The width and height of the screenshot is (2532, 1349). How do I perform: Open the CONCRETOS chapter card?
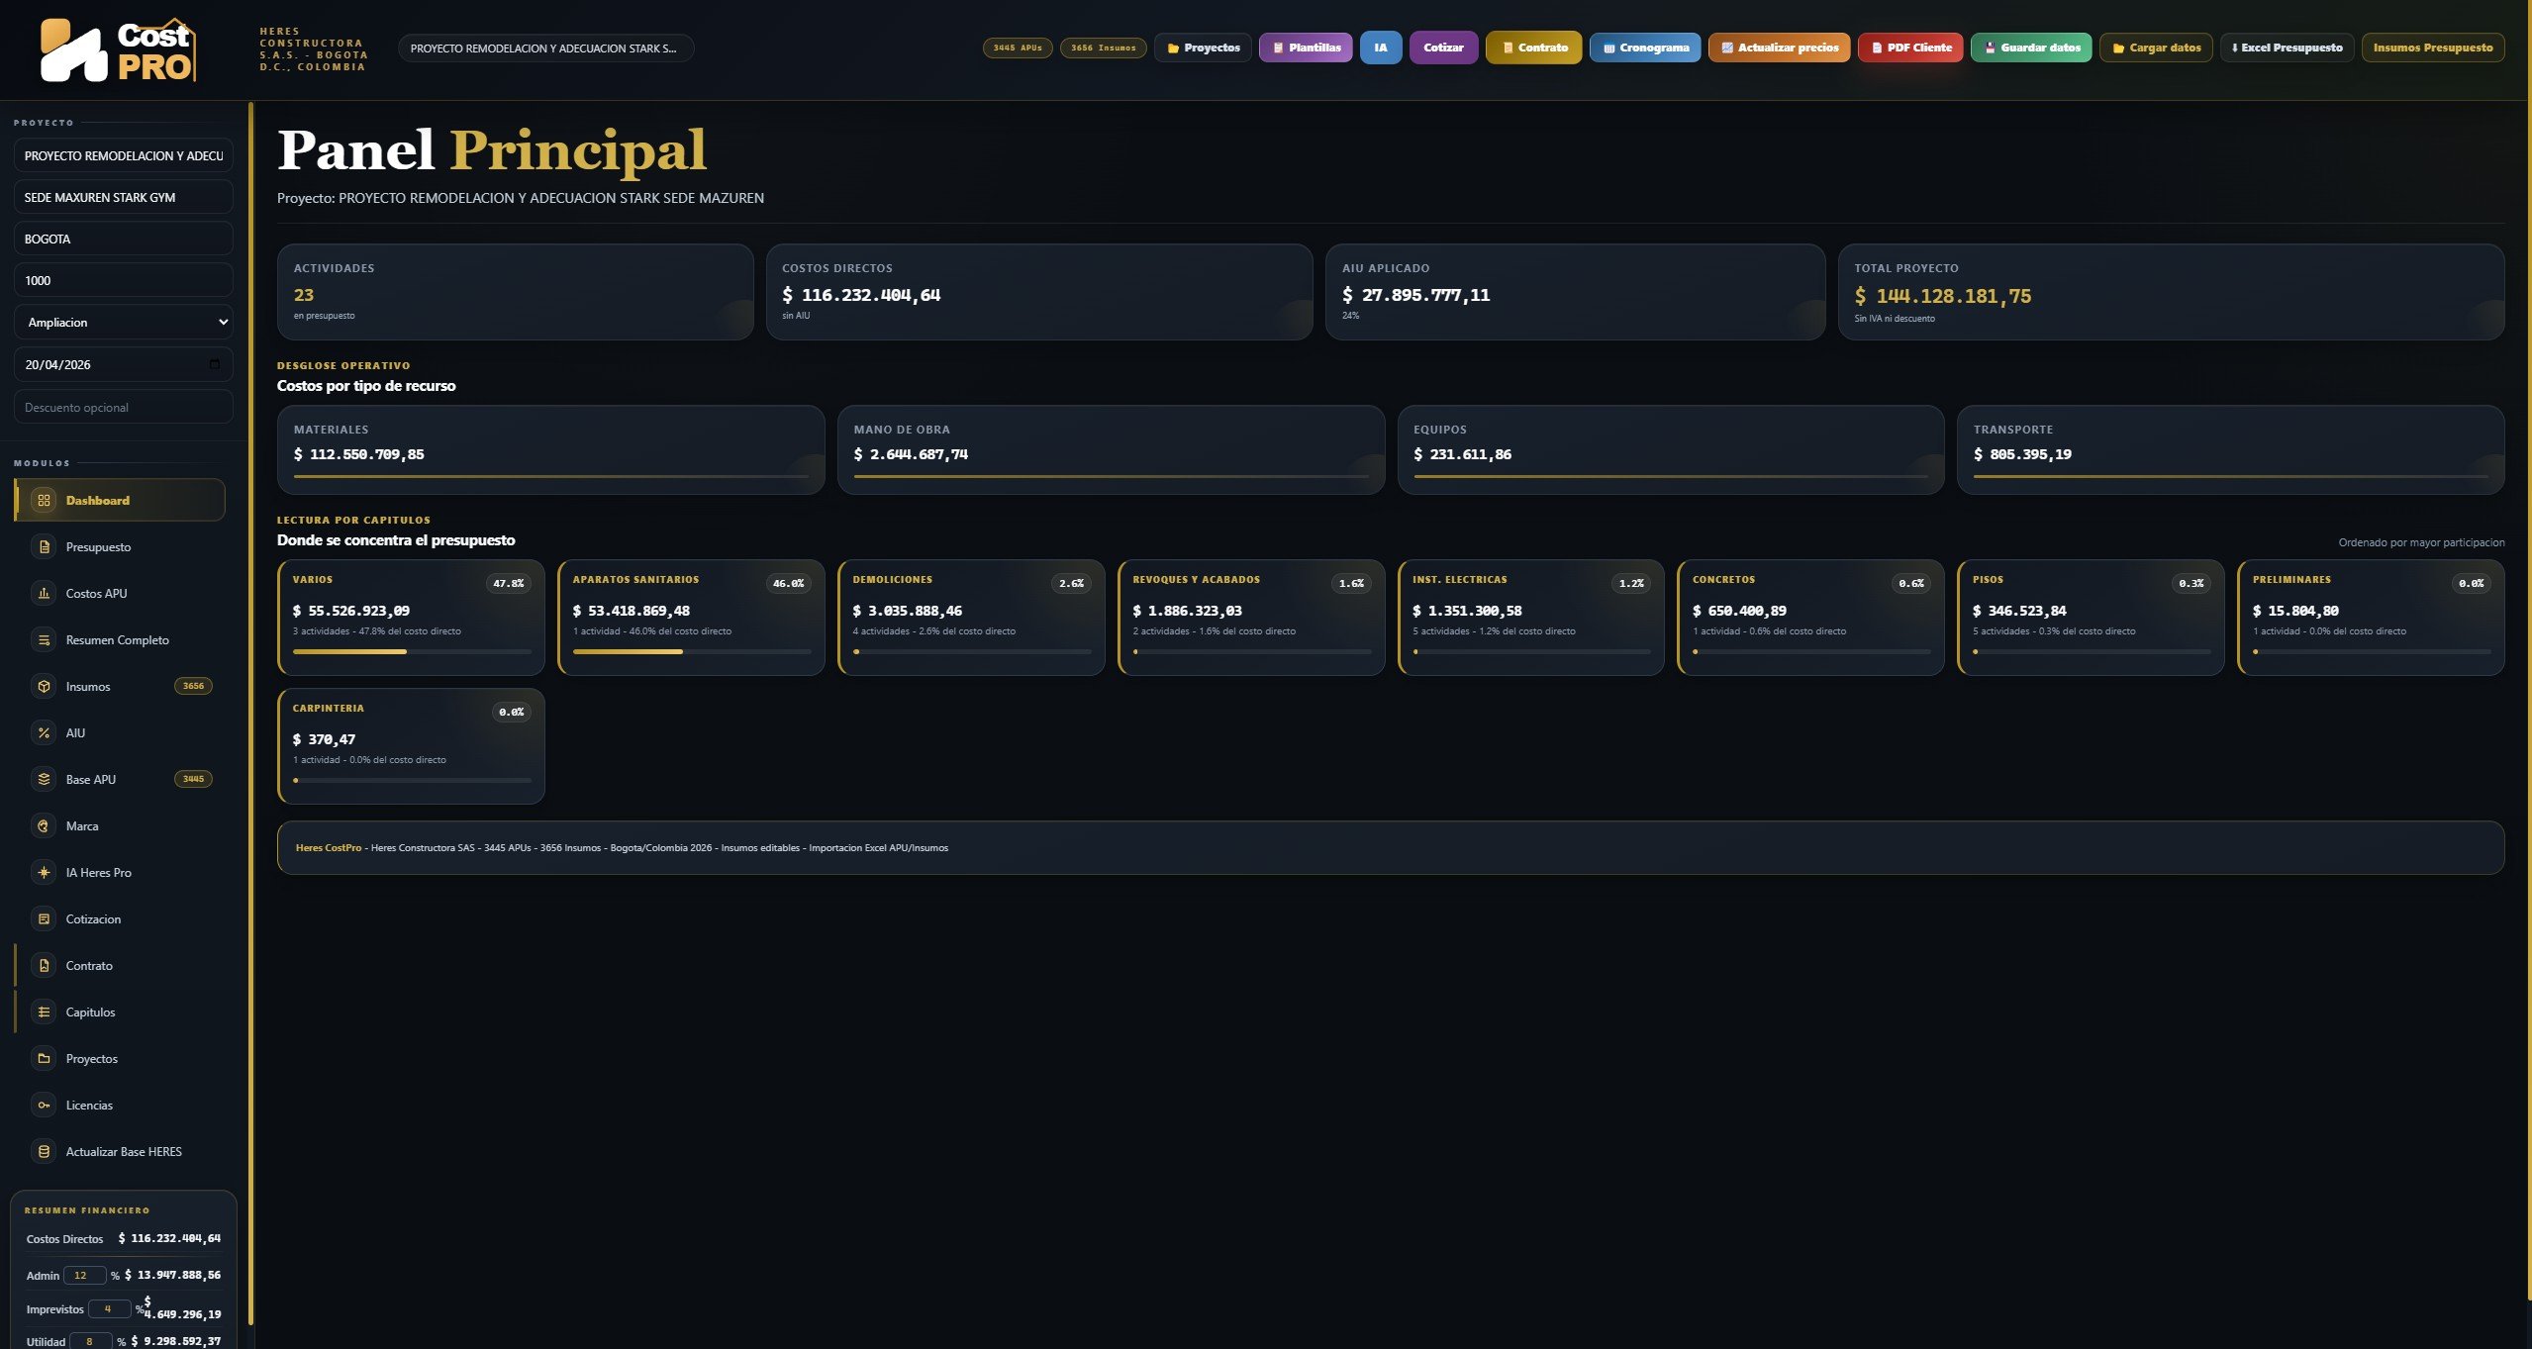(1811, 618)
